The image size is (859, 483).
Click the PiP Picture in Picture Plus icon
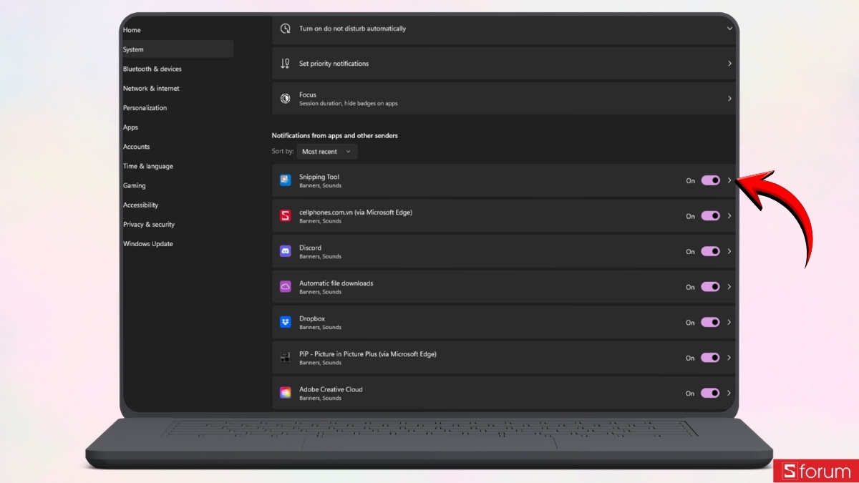[x=285, y=357]
